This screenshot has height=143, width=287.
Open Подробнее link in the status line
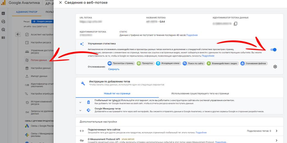pos(192,35)
